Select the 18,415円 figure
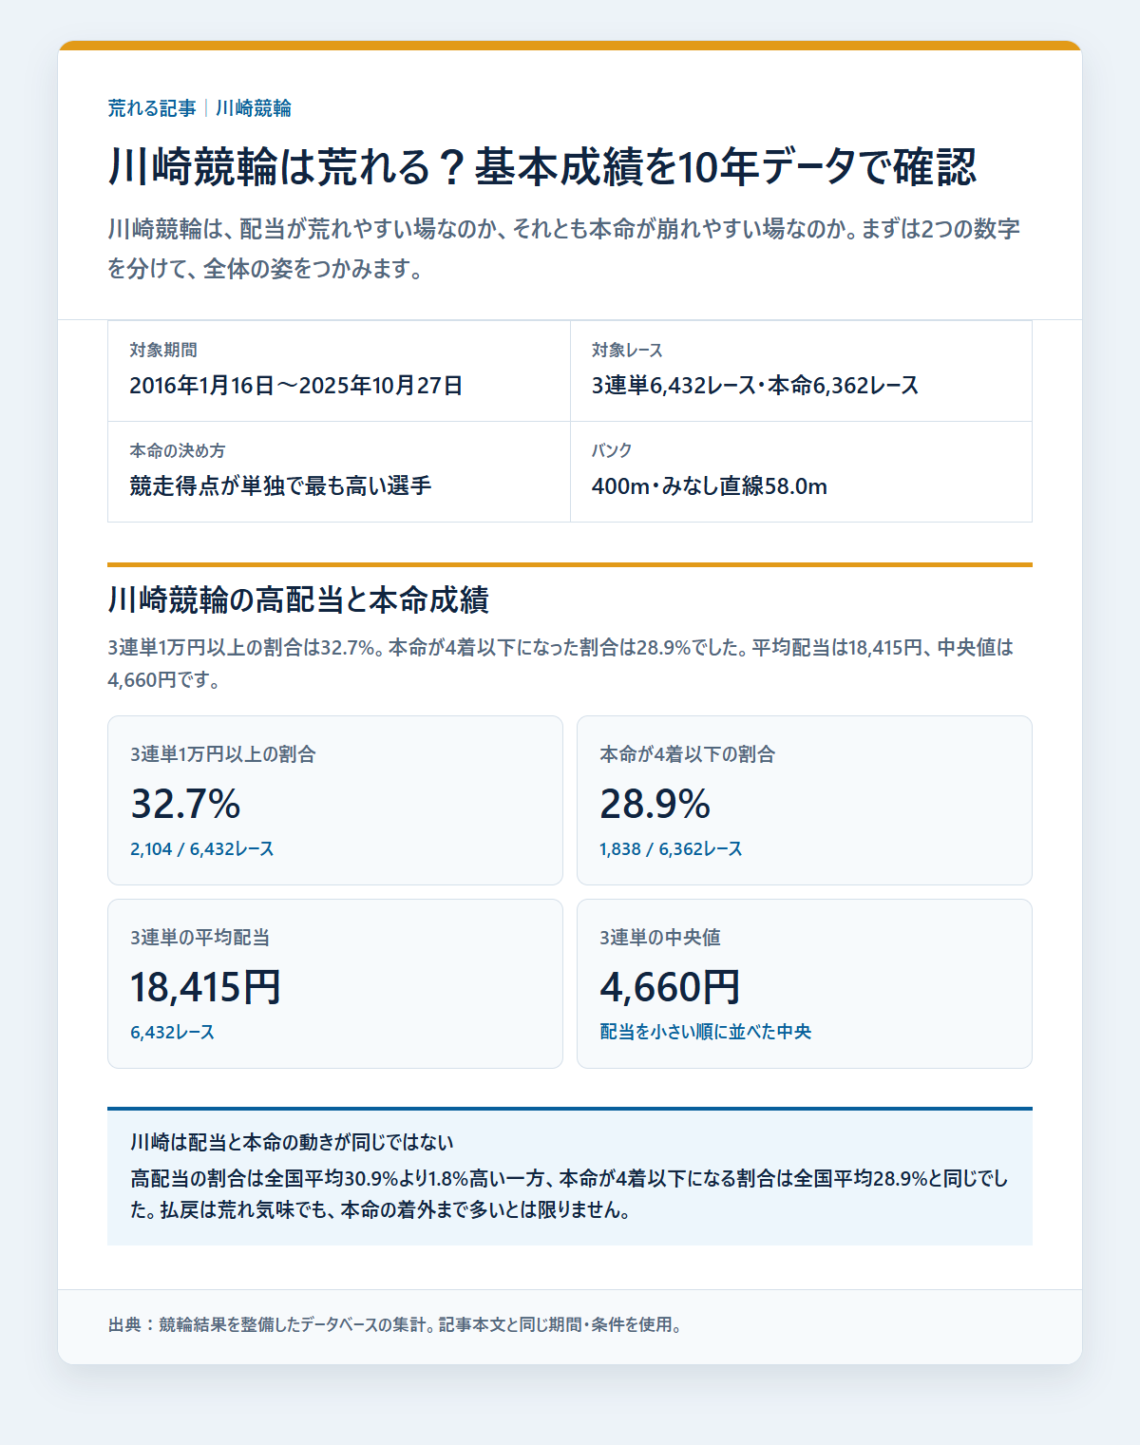This screenshot has width=1140, height=1445. click(205, 987)
